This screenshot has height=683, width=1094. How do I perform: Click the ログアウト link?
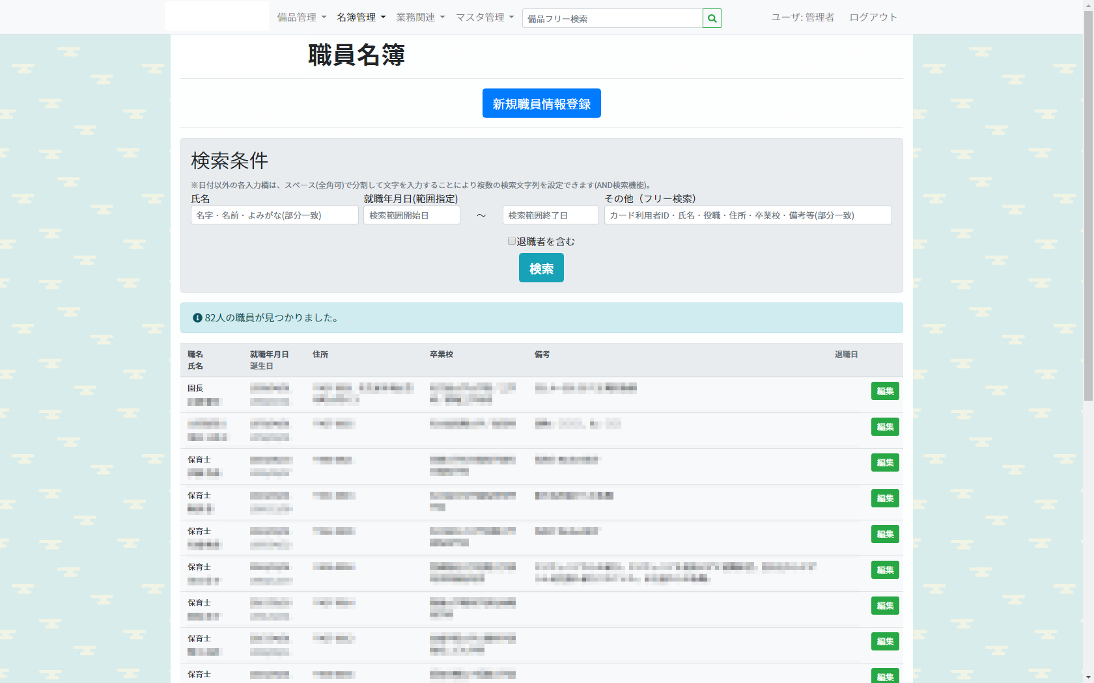click(x=873, y=18)
